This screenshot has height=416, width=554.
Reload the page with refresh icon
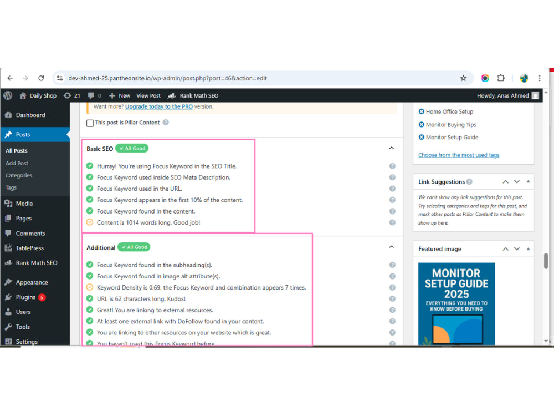[41, 78]
